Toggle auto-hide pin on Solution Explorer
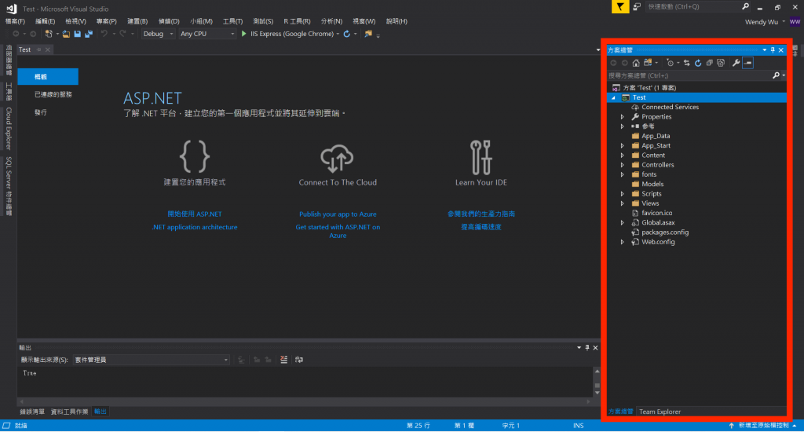 pos(773,49)
